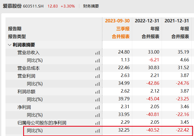Click 合并报表 under 2023-09-30
This screenshot has height=136, width=194.
tap(121, 36)
